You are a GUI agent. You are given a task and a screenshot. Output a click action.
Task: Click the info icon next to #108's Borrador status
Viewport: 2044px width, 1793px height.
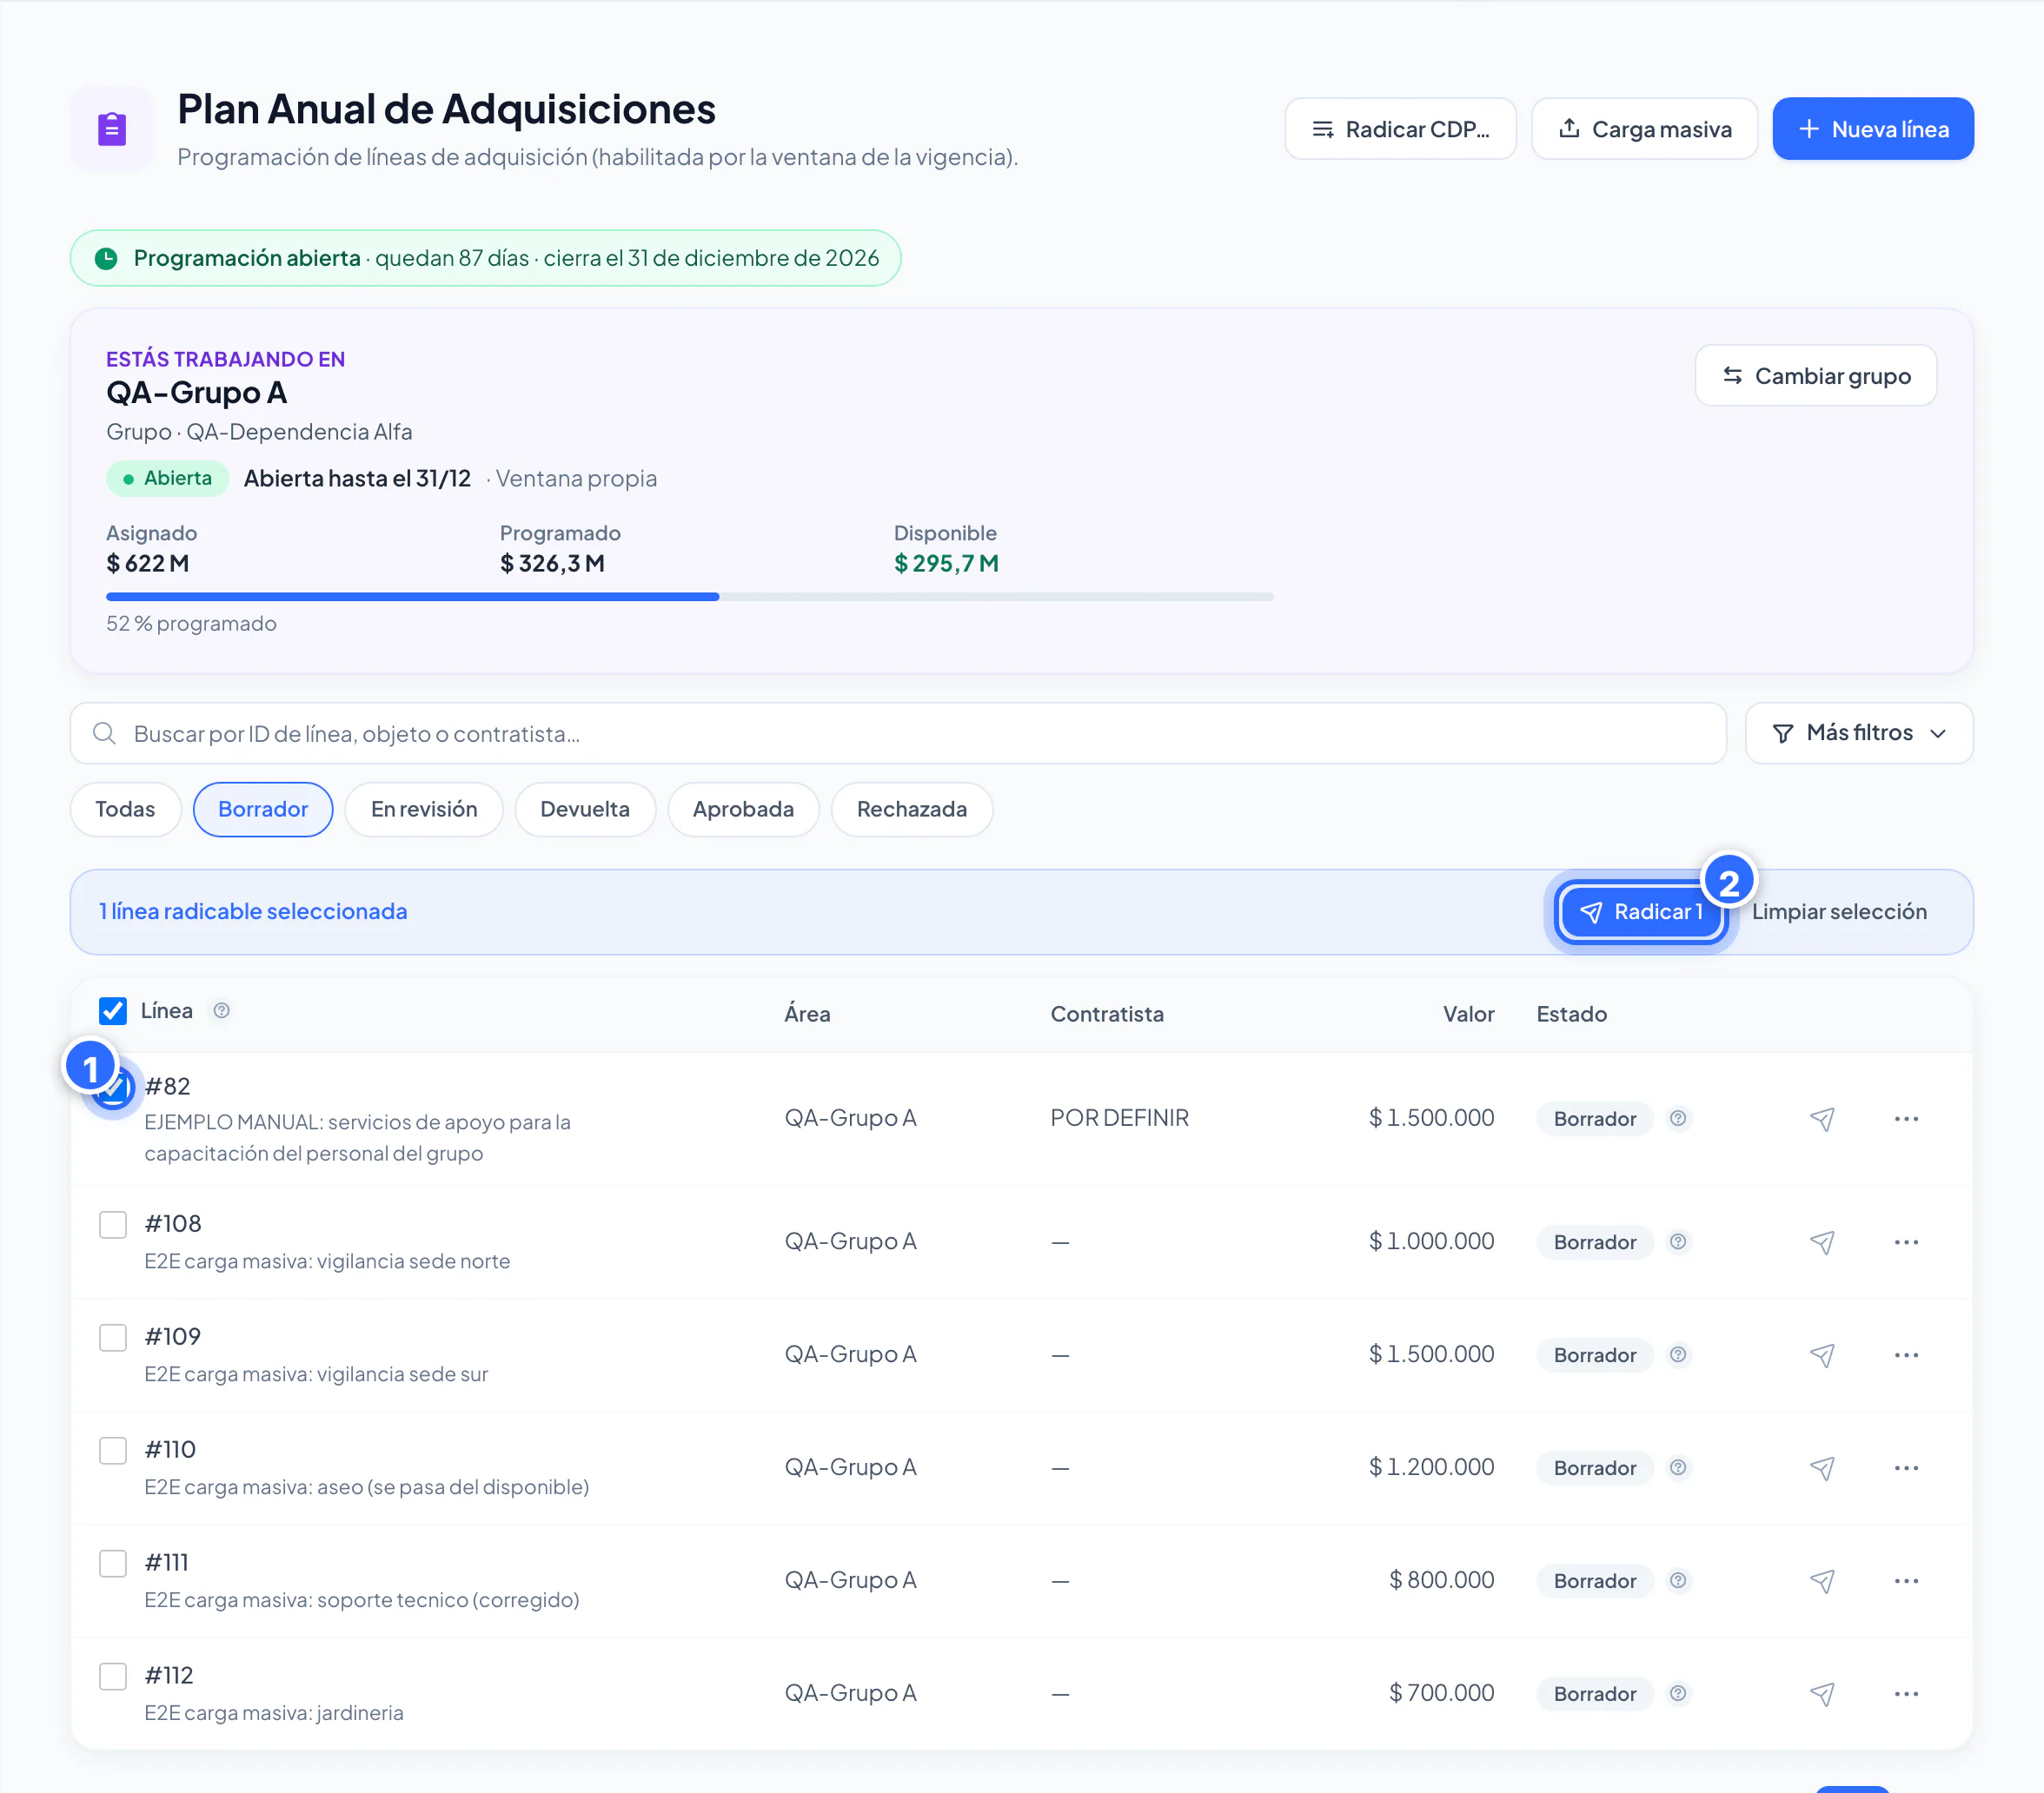(1678, 1242)
